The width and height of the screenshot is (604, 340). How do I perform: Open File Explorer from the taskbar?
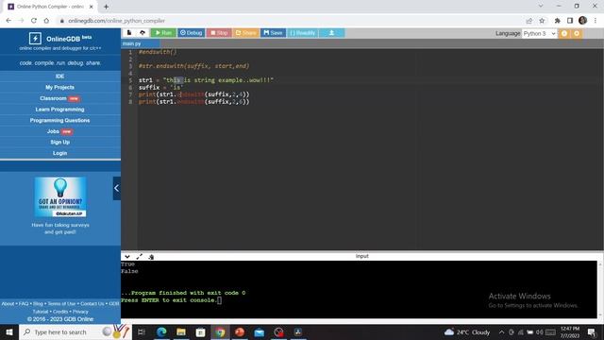pyautogui.click(x=181, y=331)
